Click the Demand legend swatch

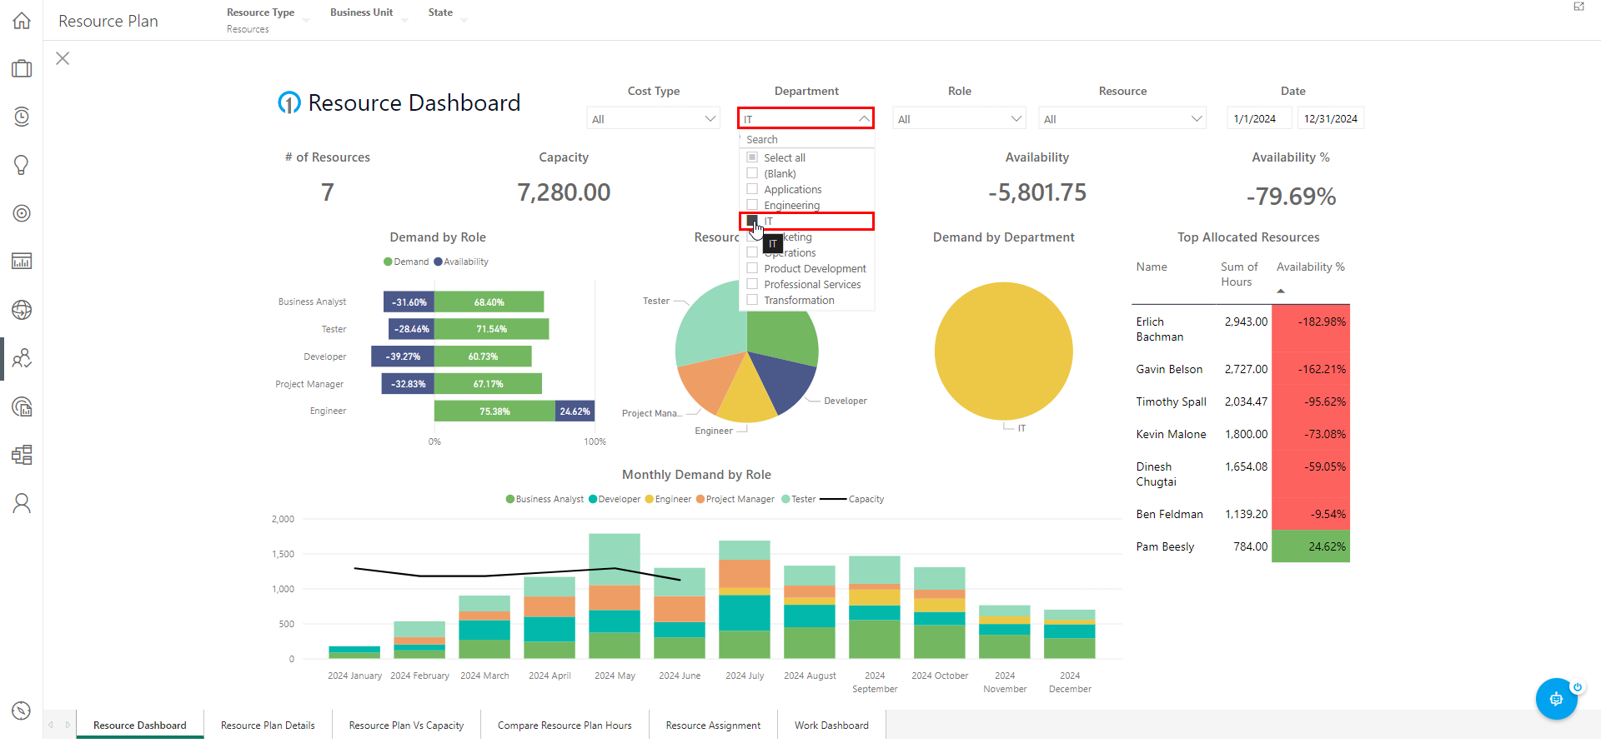pos(388,262)
